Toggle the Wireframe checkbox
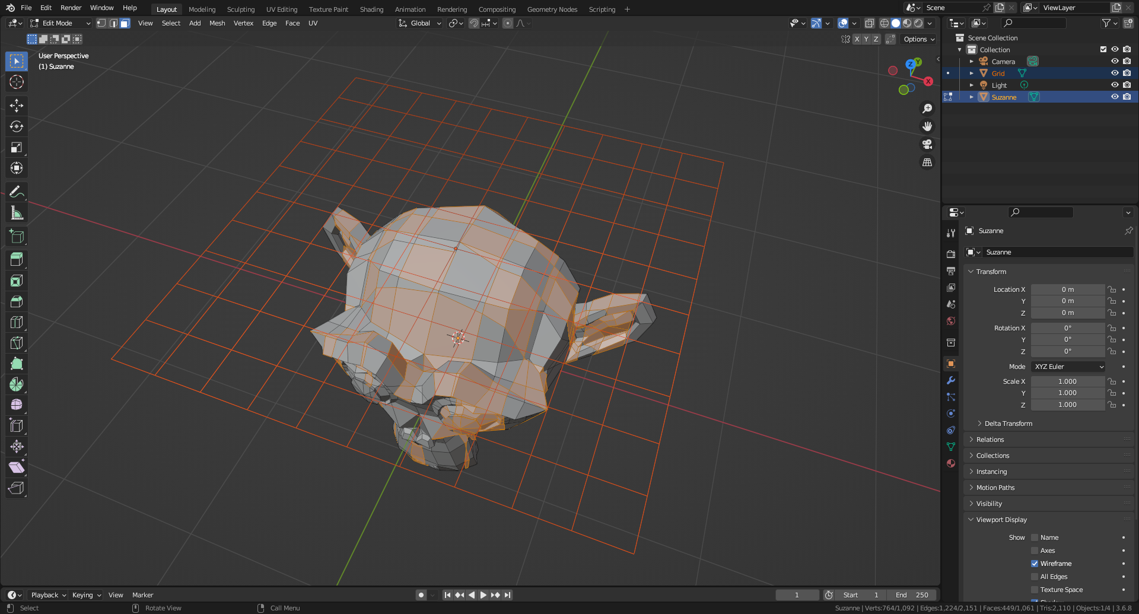1139x614 pixels. tap(1035, 564)
